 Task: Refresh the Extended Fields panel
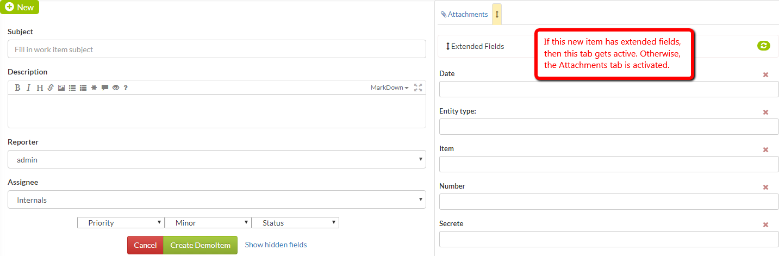(x=764, y=46)
